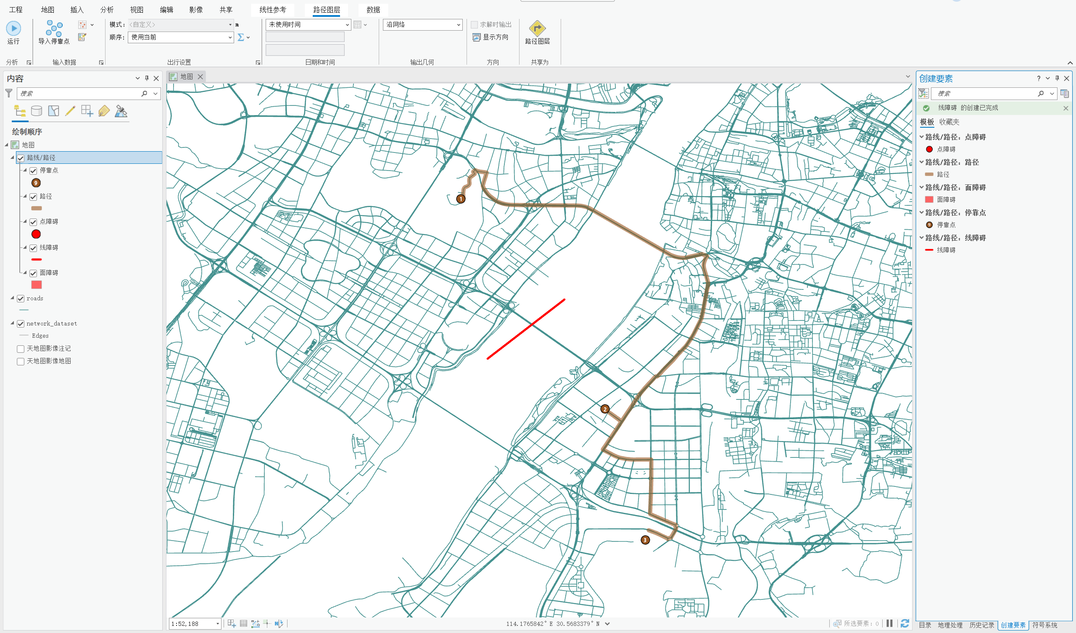This screenshot has height=633, width=1076.
Task: Select the 线障碍 feature template
Action: [940, 250]
